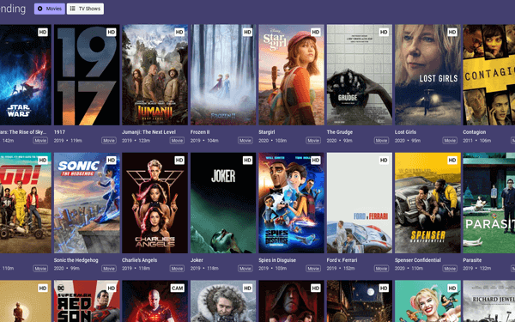
Task: Click the Movie tag under Stargirl
Action: [x=313, y=141]
